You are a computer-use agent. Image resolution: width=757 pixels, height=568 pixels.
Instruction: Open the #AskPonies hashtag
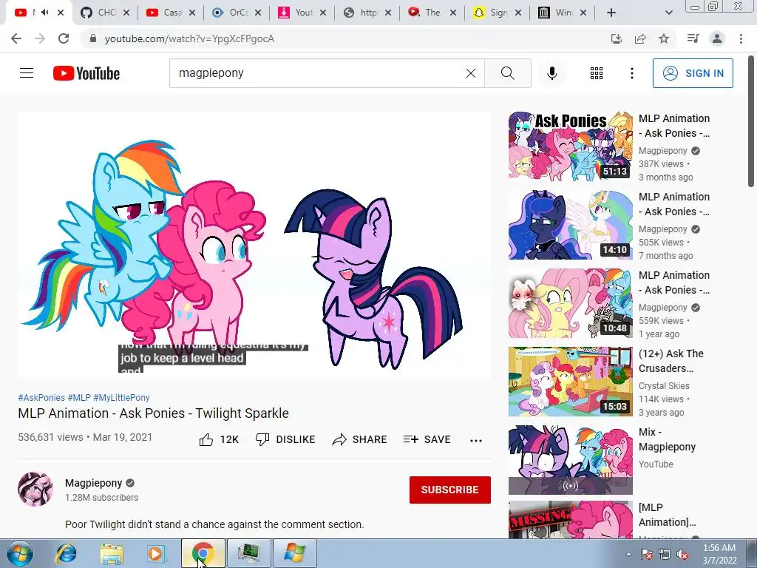click(x=41, y=397)
